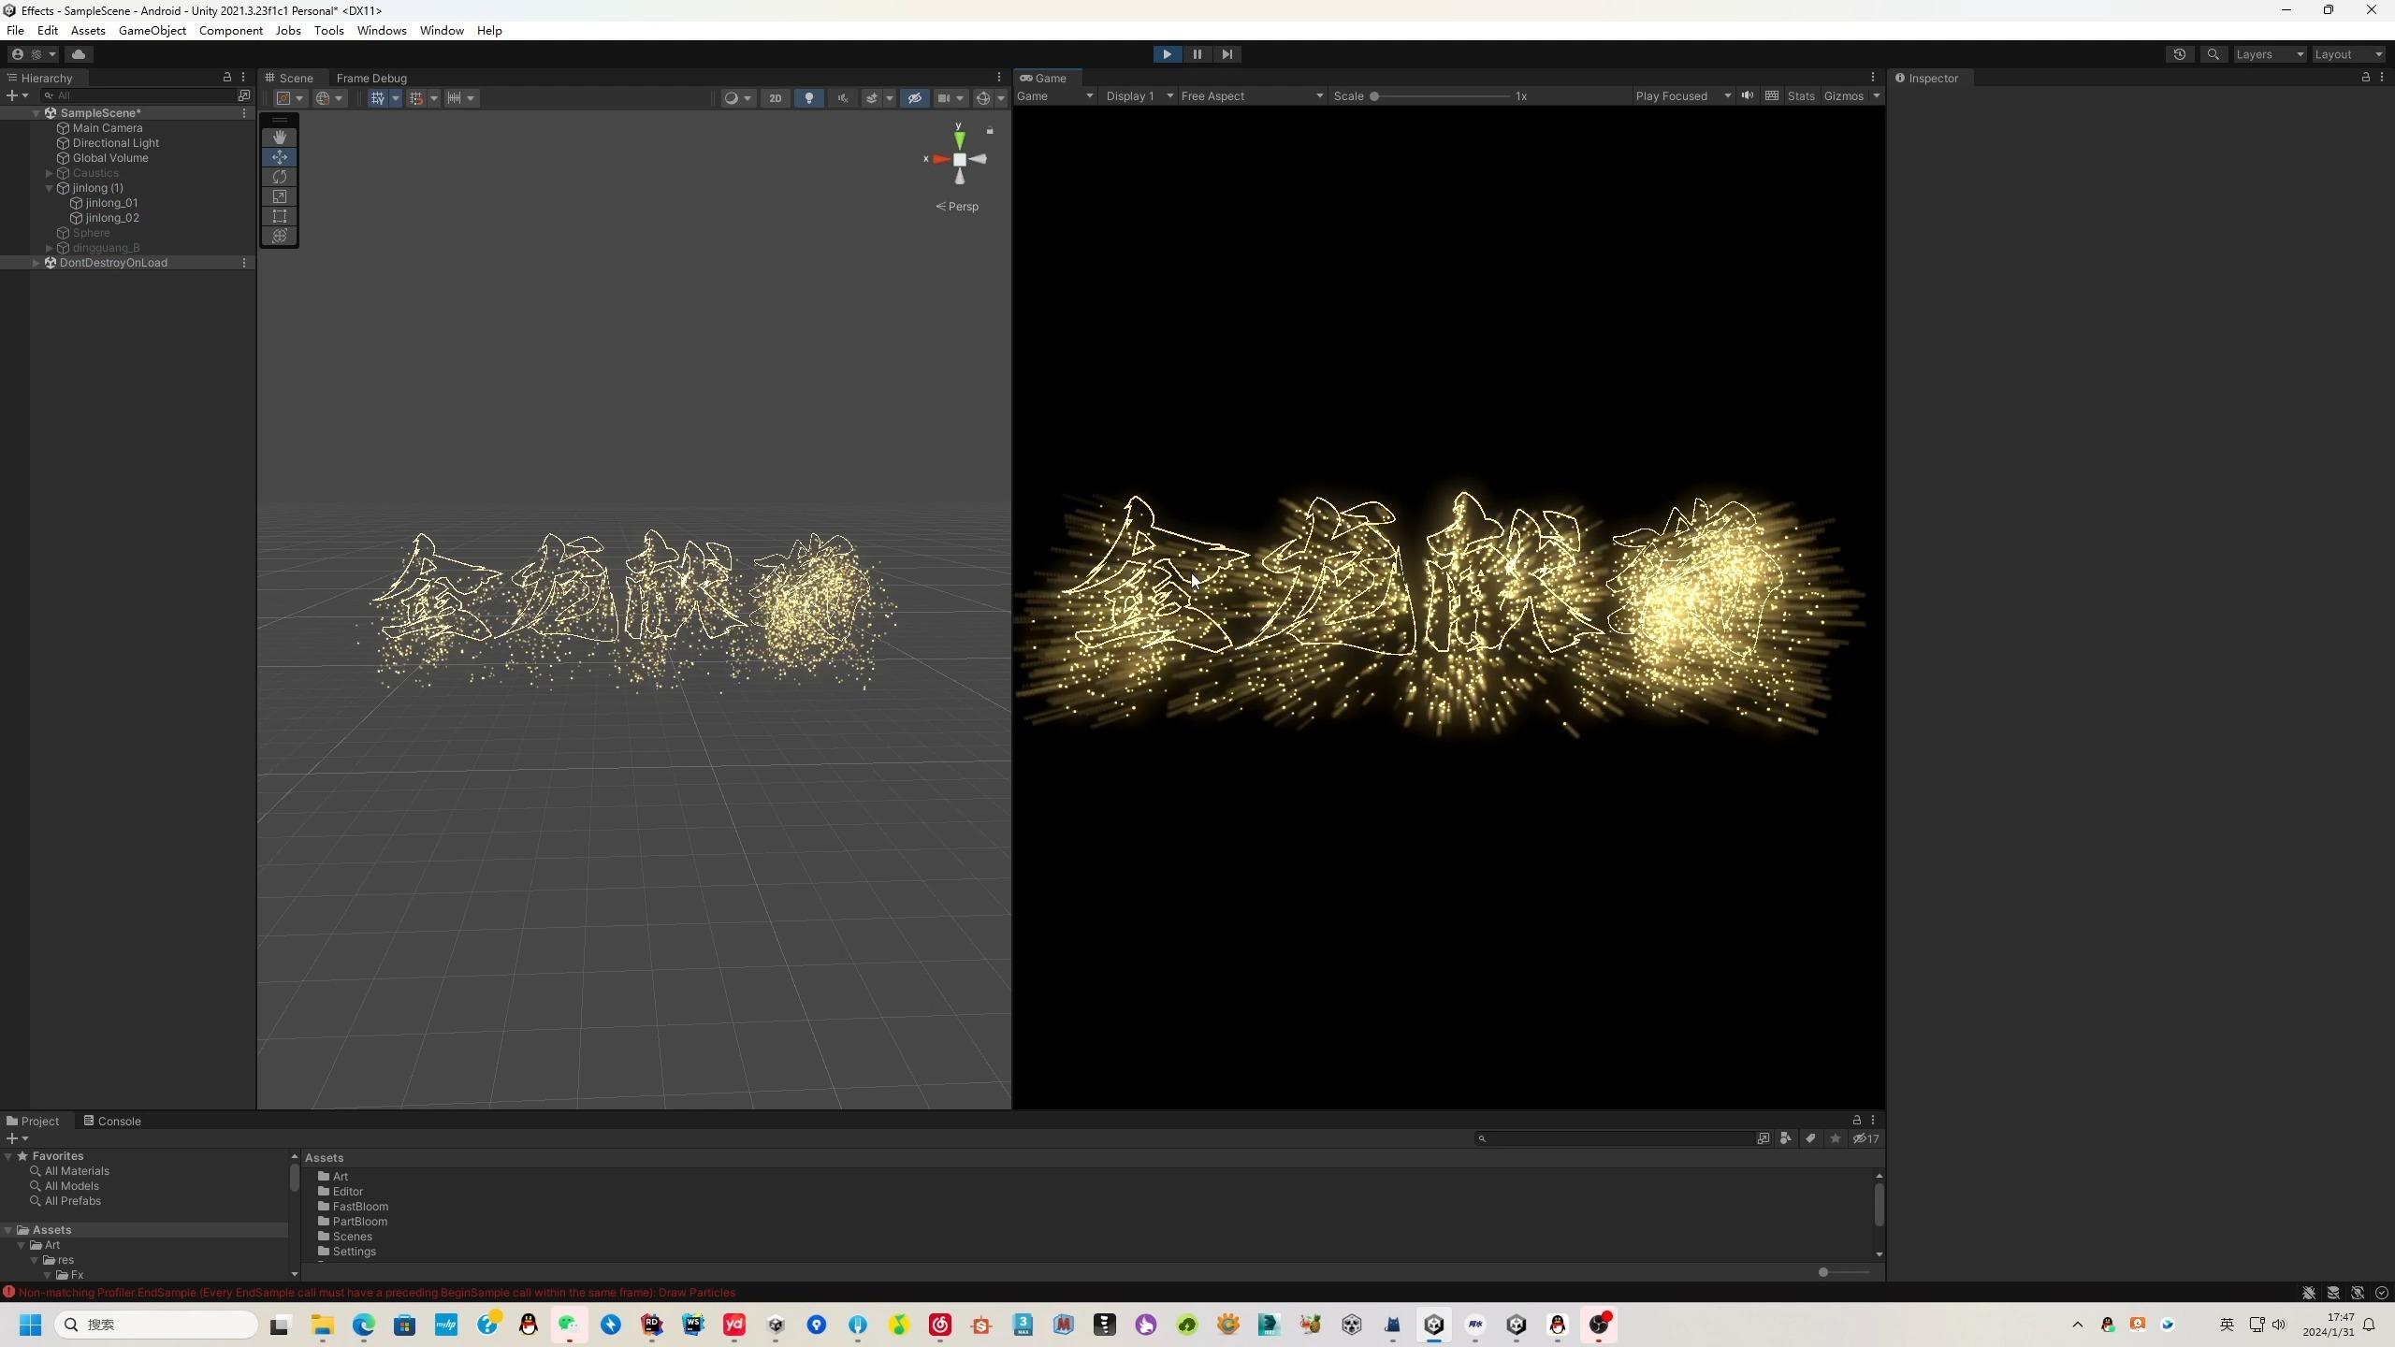
Task: Toggle Mute Audio in Game view
Action: tap(1747, 96)
